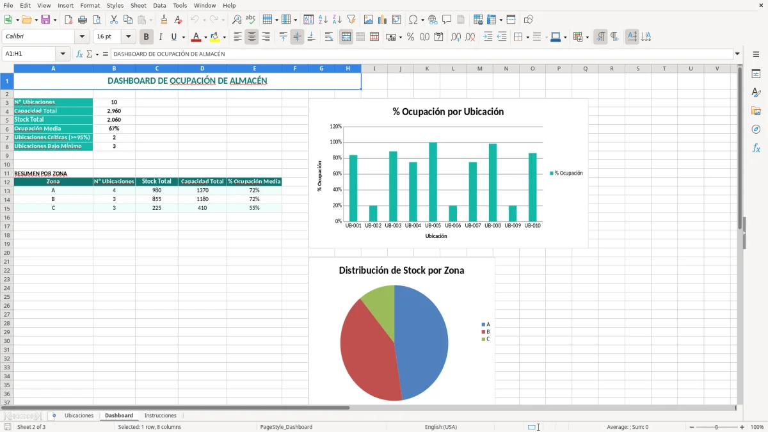Click the Select Function sigma button
768x432 pixels.
coord(89,54)
